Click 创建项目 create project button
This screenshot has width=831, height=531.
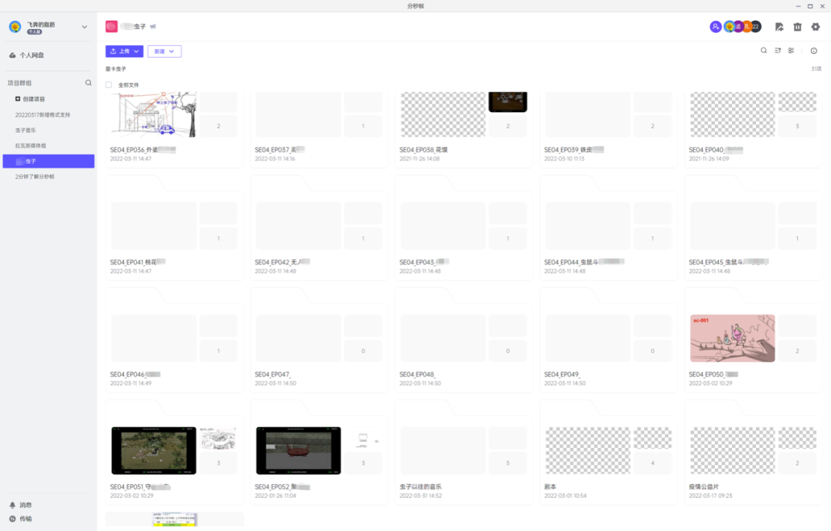(30, 99)
